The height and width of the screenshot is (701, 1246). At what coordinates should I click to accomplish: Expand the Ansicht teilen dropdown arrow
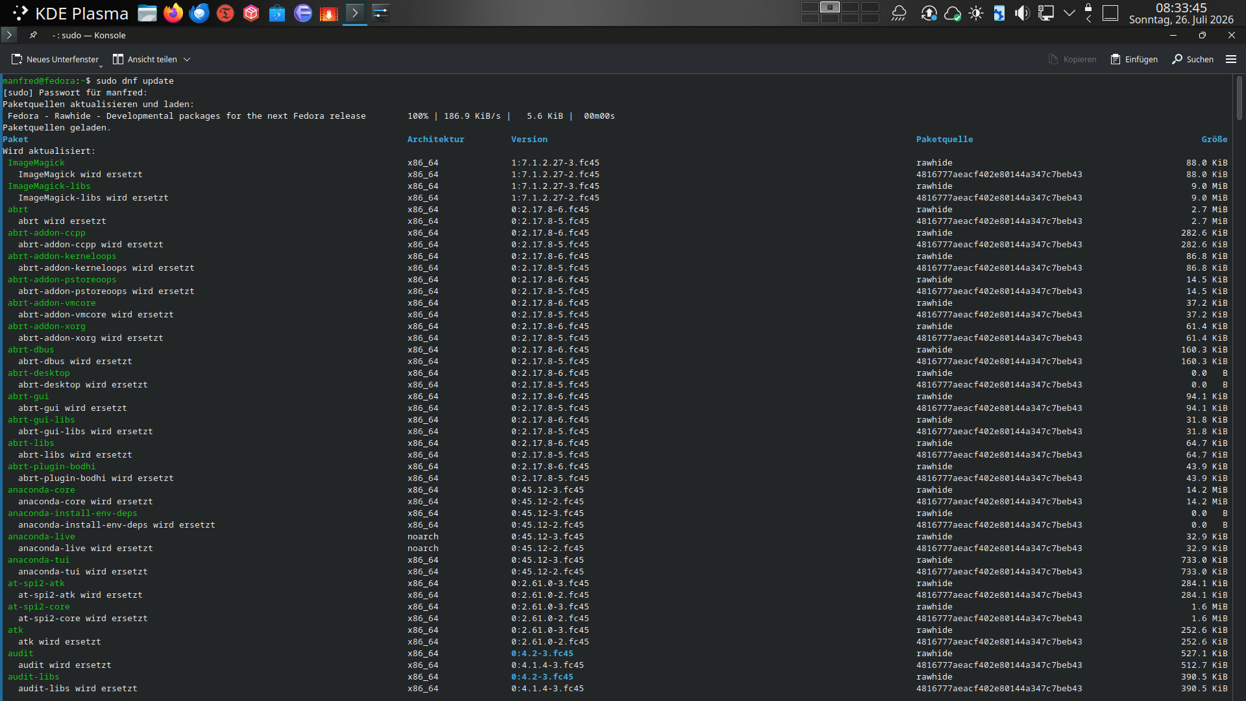point(187,59)
